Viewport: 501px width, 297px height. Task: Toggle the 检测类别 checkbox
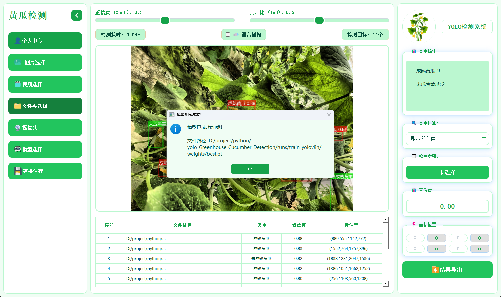pyautogui.click(x=414, y=156)
